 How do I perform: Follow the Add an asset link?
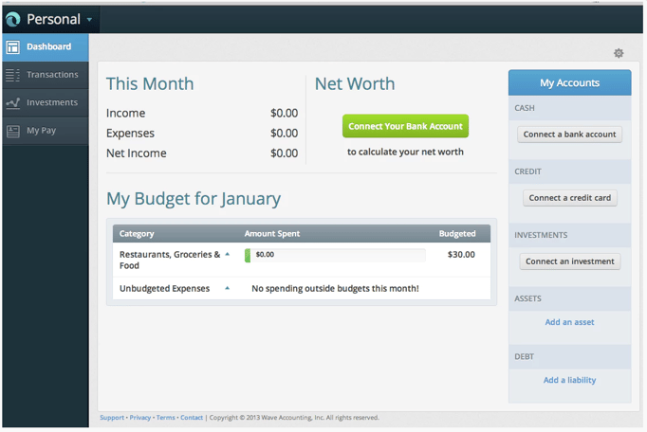(569, 322)
